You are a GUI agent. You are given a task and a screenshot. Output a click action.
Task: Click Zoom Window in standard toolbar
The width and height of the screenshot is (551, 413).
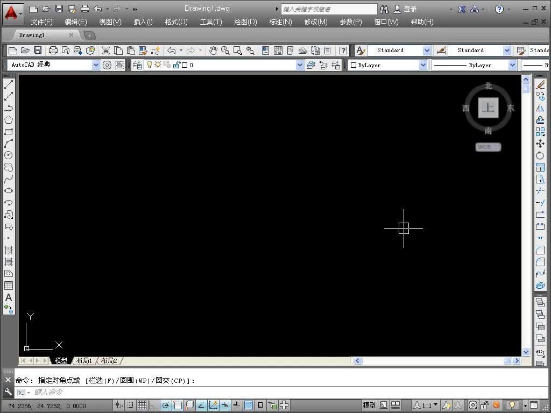click(238, 51)
